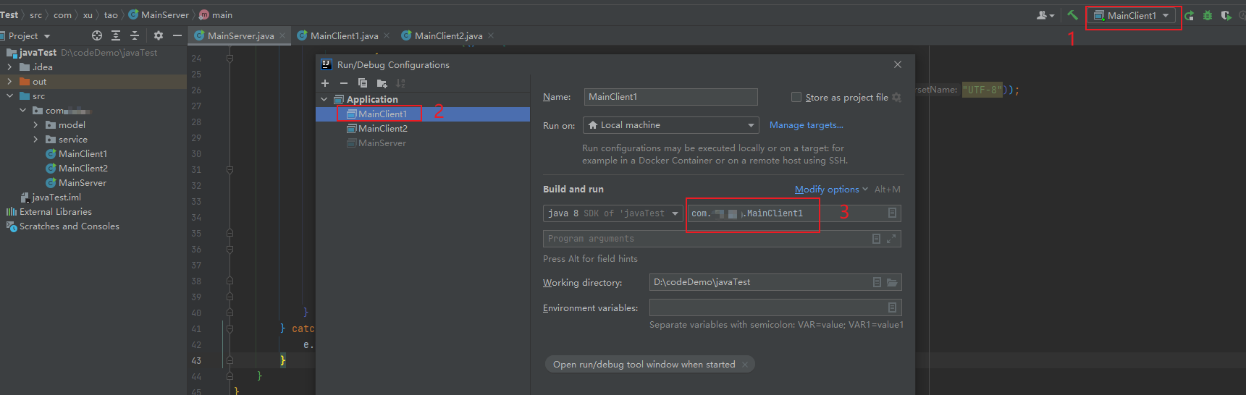
Task: Click the green Rerun icon in the toolbar
Action: coord(1190,15)
